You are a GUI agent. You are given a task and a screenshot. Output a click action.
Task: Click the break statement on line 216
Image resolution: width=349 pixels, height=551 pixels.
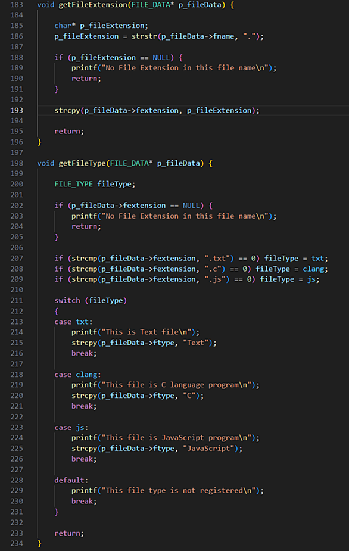click(x=84, y=353)
